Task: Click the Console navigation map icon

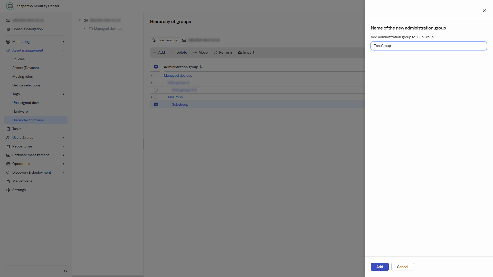Action: 8,29
